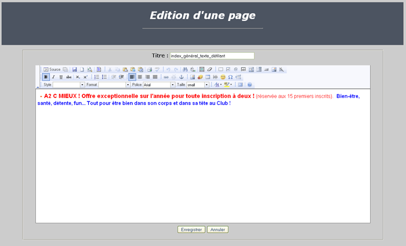Viewport: 406px width, 246px height.
Task: Click Paste from Word icon
Action: coord(140,70)
